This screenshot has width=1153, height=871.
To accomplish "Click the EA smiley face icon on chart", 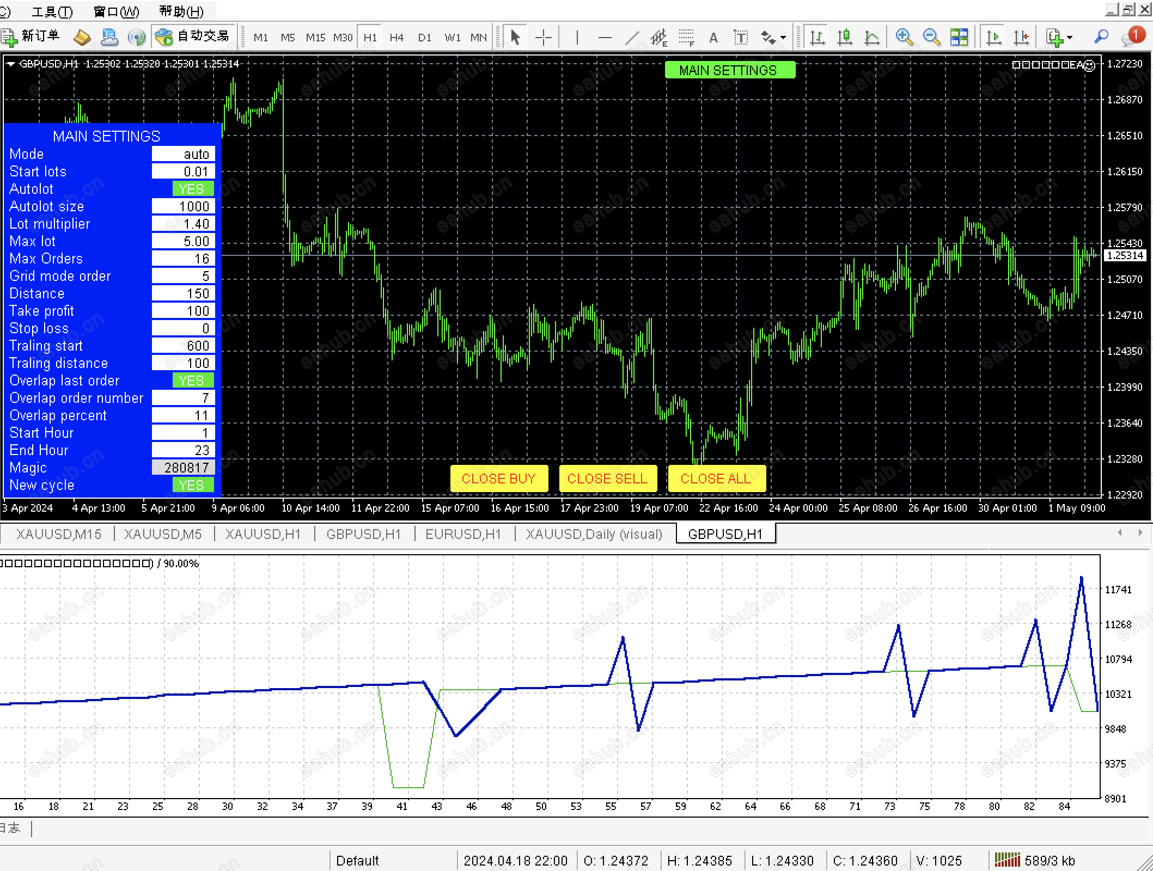I will [x=1089, y=65].
